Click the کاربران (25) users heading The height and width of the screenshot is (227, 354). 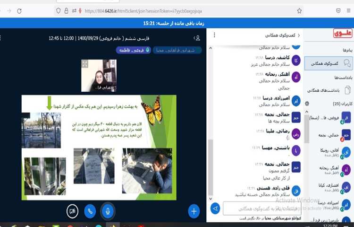343,104
